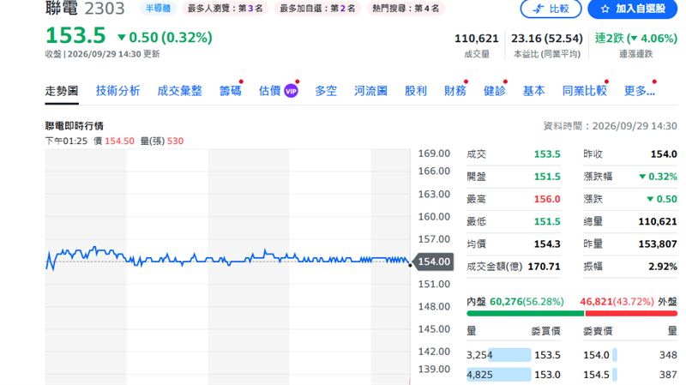
Task: Click the 委賣價 154.0 ask price
Action: pos(596,355)
